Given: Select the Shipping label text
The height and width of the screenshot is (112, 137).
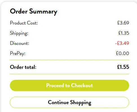Looking at the screenshot, I should 19,33.
